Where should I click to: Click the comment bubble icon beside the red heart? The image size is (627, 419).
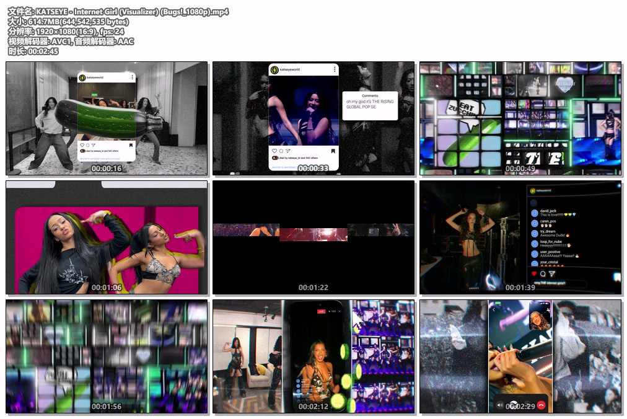[543, 273]
